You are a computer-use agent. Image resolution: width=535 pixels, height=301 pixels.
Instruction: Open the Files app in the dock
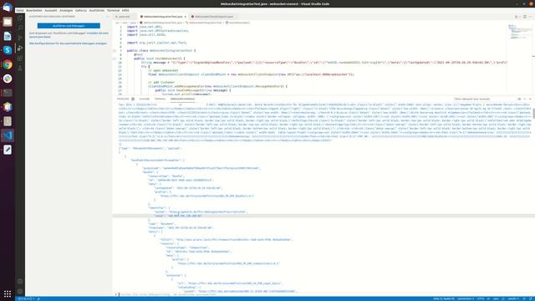click(x=8, y=22)
